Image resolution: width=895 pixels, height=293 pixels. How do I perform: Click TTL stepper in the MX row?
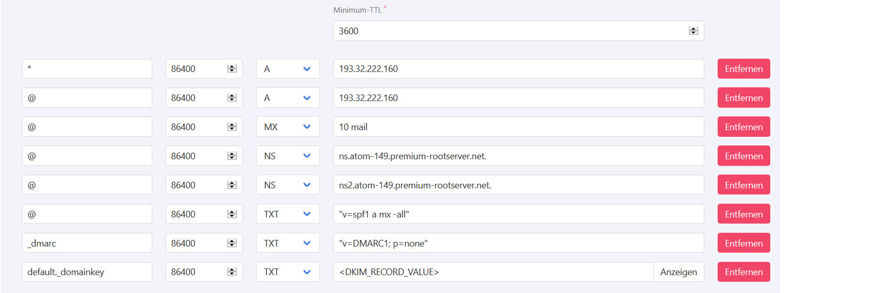tap(232, 127)
